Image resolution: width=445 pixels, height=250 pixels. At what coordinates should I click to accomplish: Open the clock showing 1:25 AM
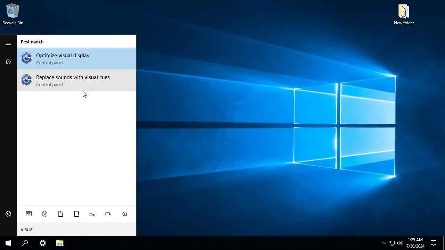[415, 243]
